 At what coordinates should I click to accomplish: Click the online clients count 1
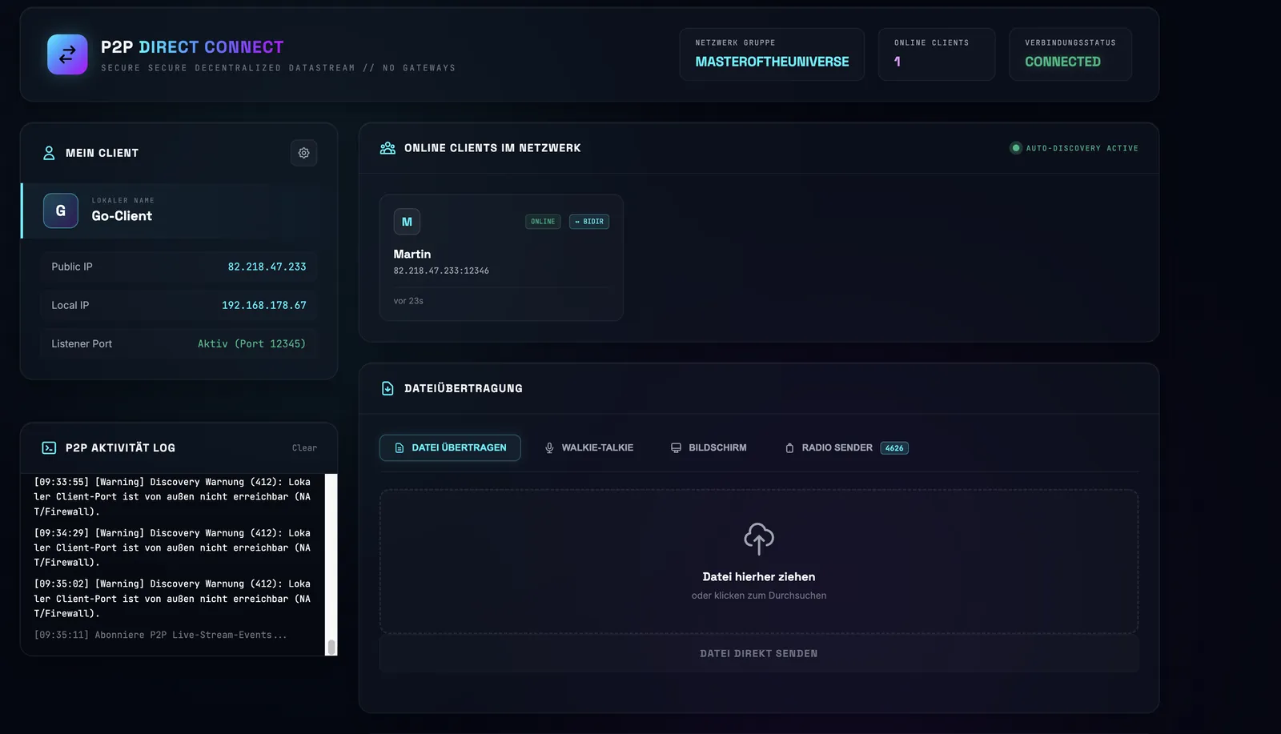[x=898, y=62]
